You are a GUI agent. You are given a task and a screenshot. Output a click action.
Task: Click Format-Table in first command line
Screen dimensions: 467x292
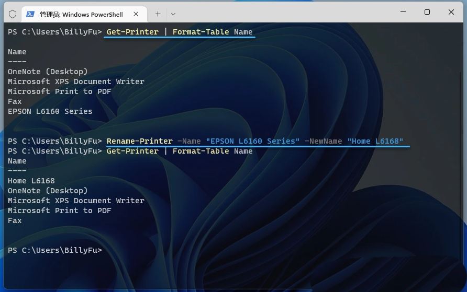[201, 32]
